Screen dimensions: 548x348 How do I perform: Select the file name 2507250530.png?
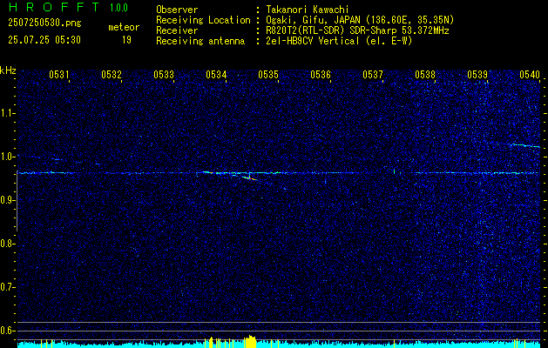pyautogui.click(x=44, y=23)
